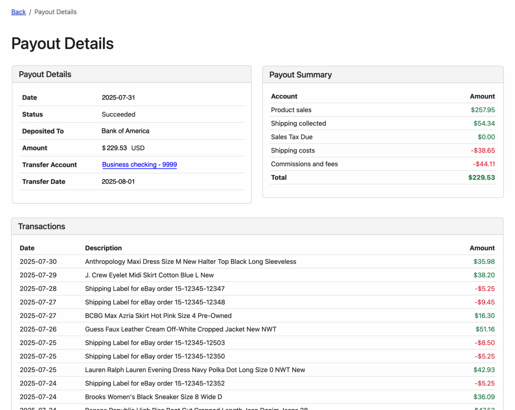Select the Succeeded status value
This screenshot has height=410, width=515.
coord(119,114)
